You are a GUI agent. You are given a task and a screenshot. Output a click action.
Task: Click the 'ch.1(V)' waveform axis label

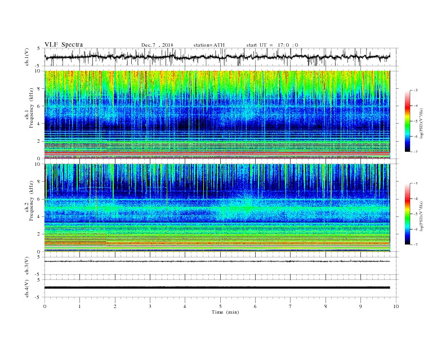[26, 57]
